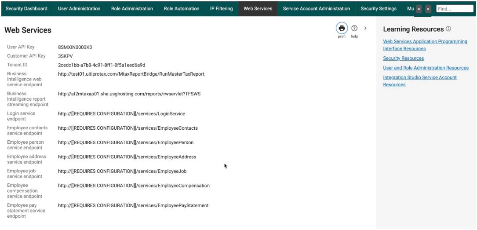Open User and Role Administration Resources link
The width and height of the screenshot is (477, 230).
[x=426, y=68]
